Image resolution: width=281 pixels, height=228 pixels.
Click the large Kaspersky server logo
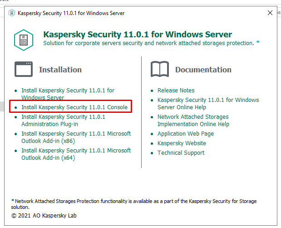click(x=24, y=39)
